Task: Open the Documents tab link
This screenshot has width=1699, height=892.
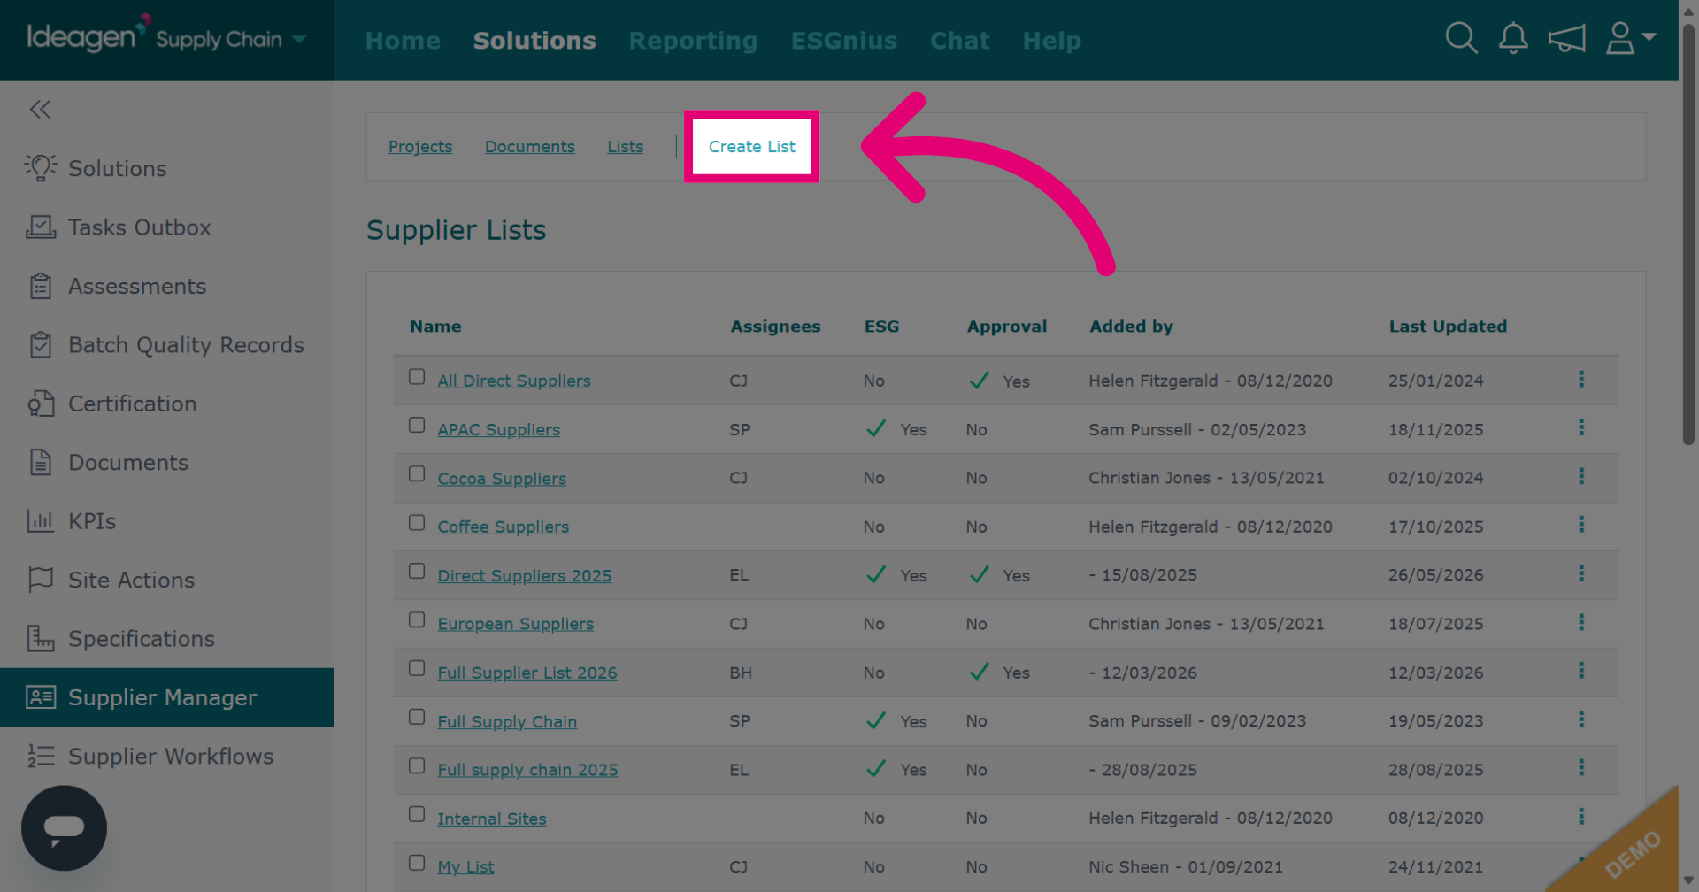Action: pos(529,147)
